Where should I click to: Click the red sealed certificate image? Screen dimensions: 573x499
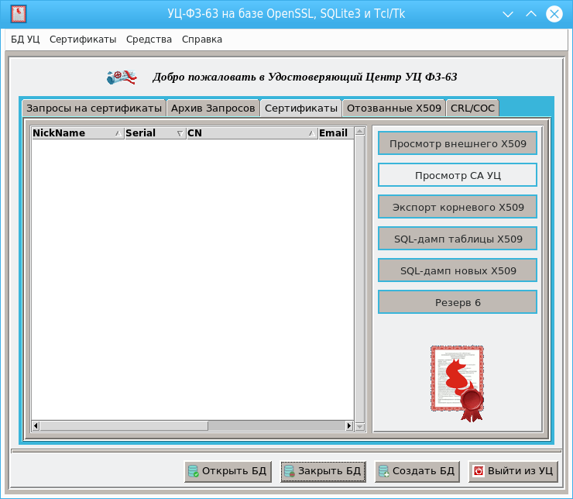[x=458, y=383]
